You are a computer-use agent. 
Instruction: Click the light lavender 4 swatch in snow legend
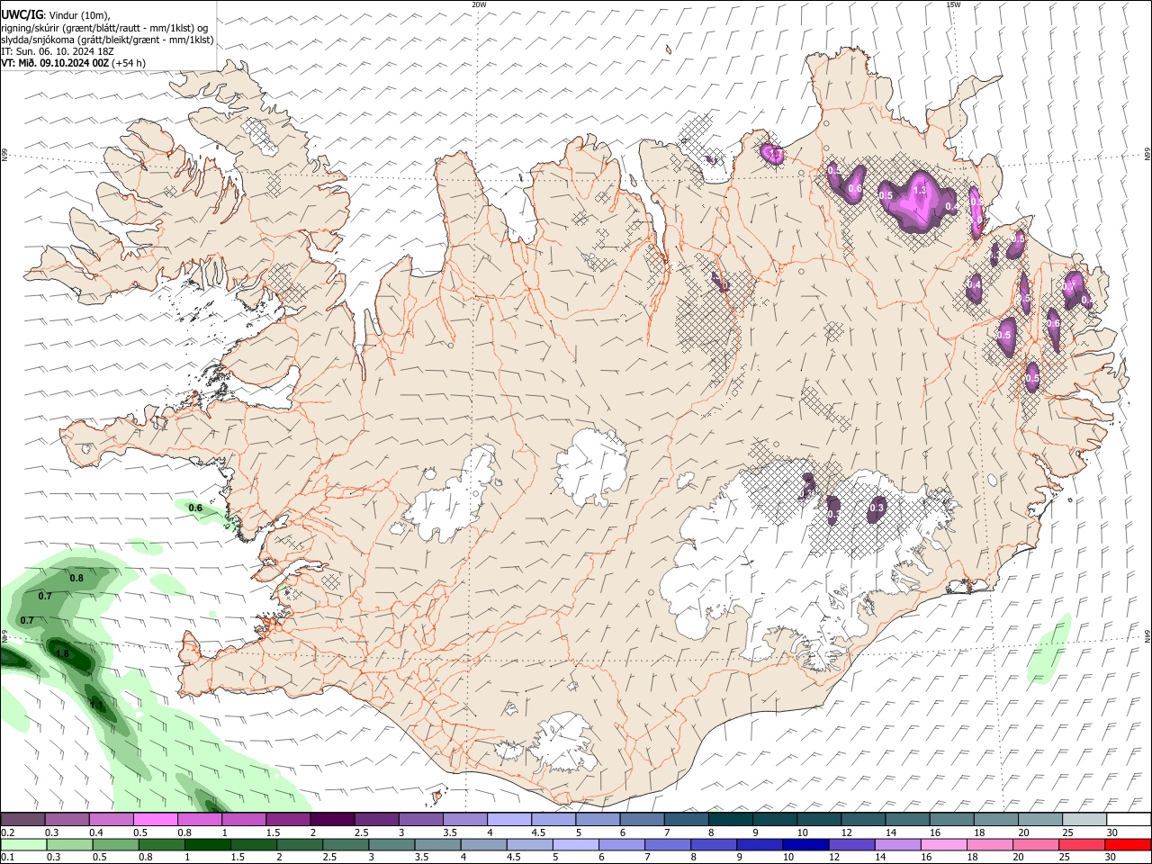[x=508, y=820]
